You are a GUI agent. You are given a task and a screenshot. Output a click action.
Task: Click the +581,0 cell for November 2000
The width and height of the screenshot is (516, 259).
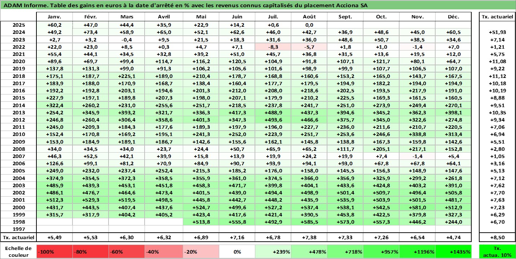pos(417,207)
